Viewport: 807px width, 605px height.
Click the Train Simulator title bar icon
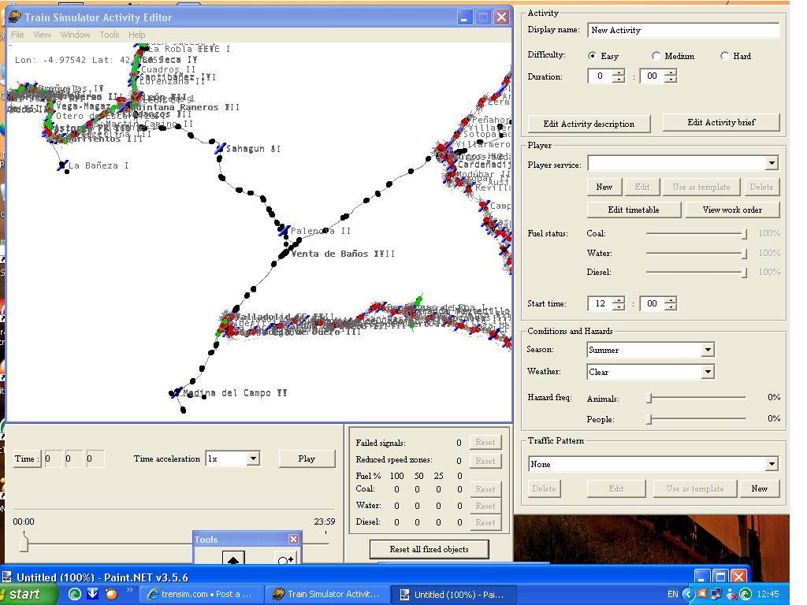15,17
